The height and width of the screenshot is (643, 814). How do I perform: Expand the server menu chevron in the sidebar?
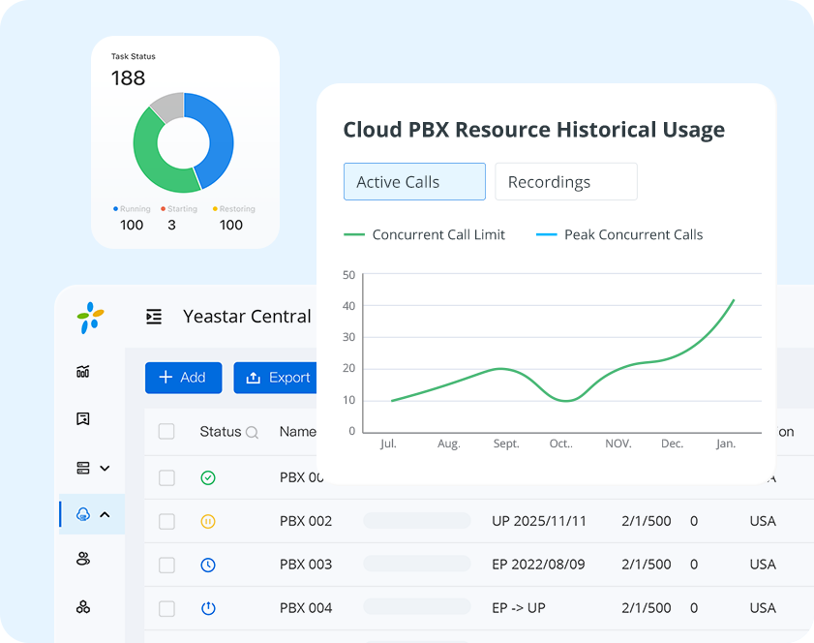105,468
